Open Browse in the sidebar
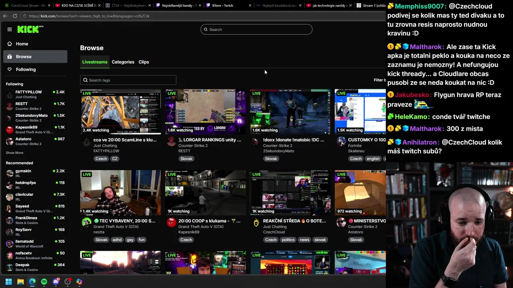 pos(35,56)
